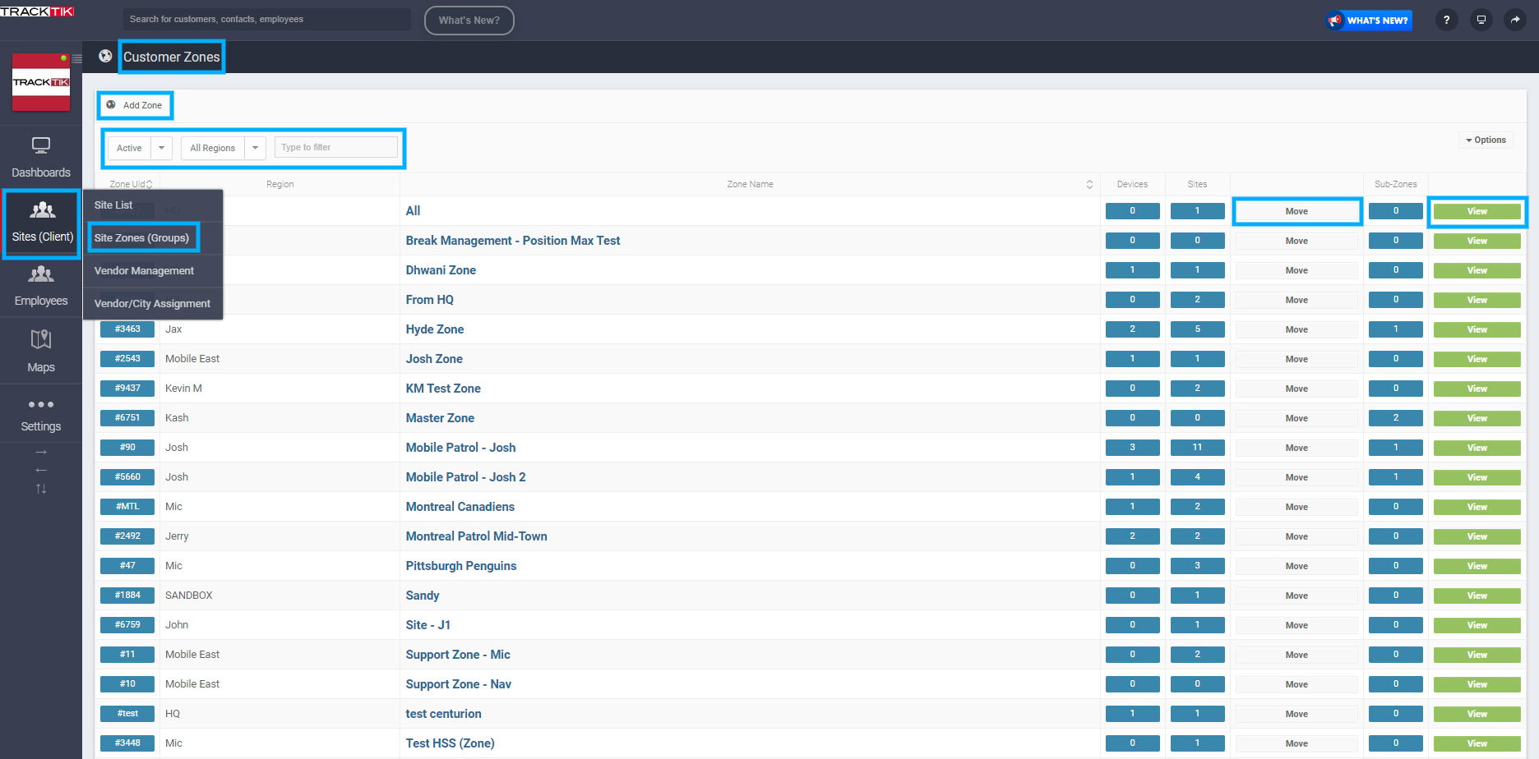Screen dimensions: 1539x759
Task: Open the Josh Zone link
Action: [x=434, y=359]
